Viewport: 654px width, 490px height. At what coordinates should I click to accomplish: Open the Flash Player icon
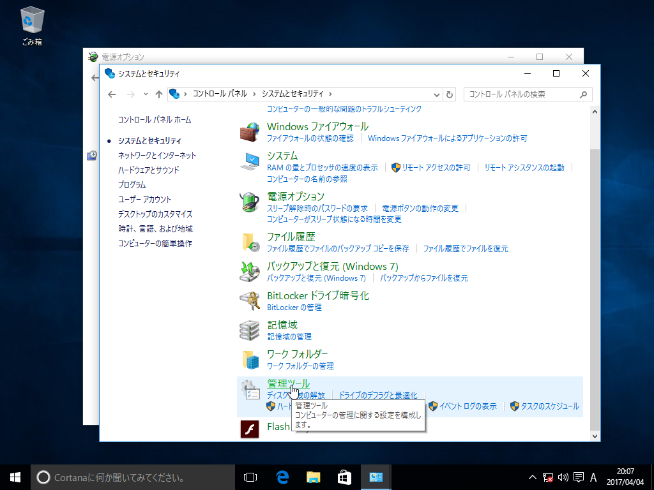click(x=250, y=429)
